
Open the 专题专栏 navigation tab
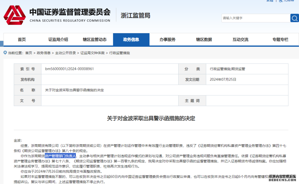coord(280,40)
